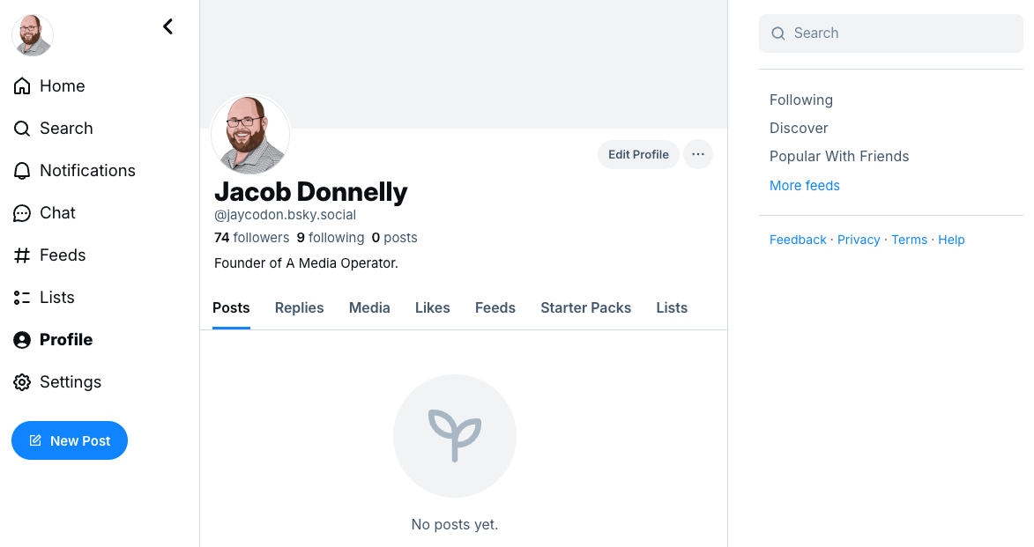Select the Profile person icon
The width and height of the screenshot is (1034, 547).
(22, 340)
